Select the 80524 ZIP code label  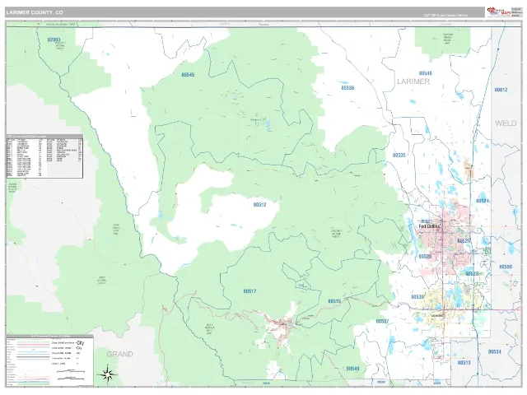coord(483,201)
